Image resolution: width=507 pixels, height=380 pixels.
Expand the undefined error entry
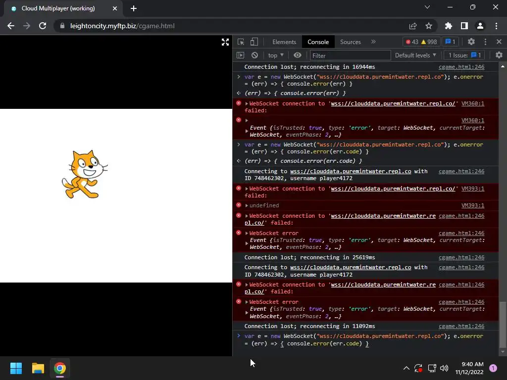tap(247, 205)
